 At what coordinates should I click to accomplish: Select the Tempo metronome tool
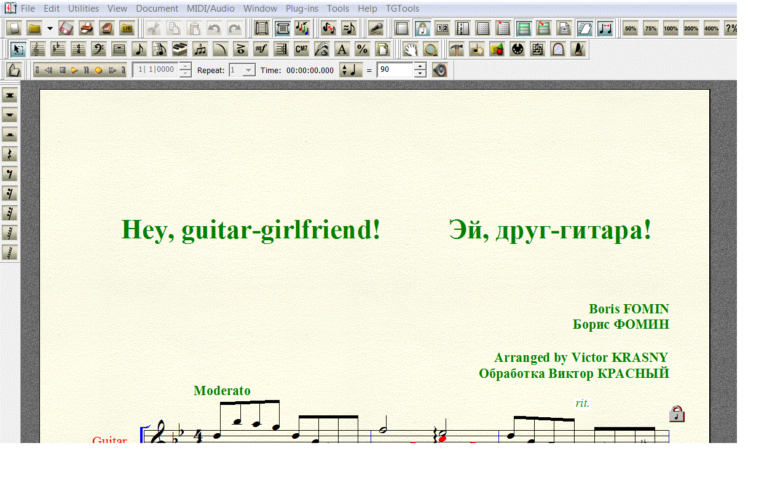(578, 49)
